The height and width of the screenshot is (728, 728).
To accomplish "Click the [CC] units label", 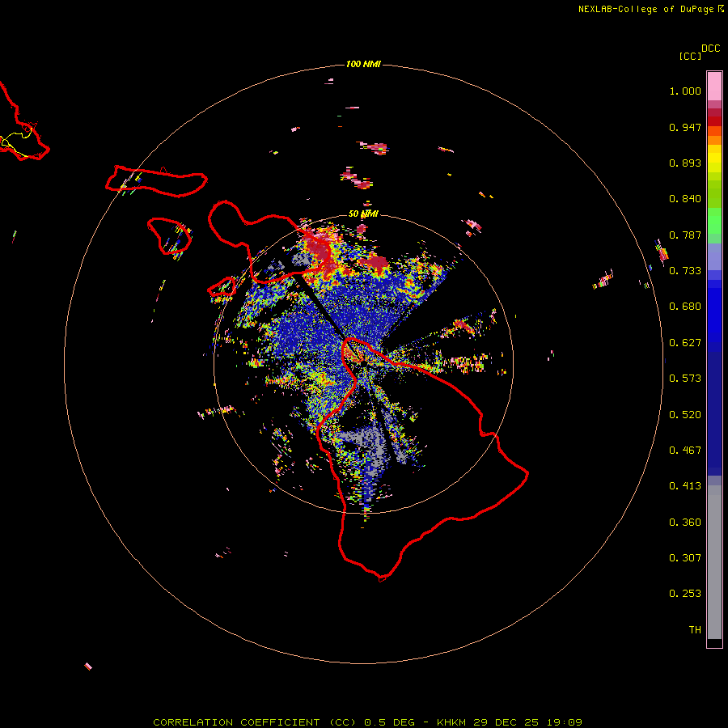I will (690, 56).
